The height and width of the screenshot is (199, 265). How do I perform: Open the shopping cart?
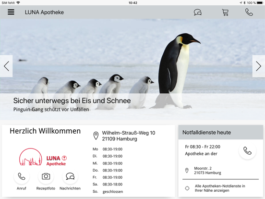click(x=225, y=12)
